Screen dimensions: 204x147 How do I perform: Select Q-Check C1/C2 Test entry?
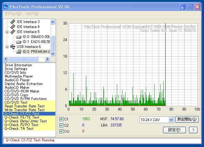point(29,114)
